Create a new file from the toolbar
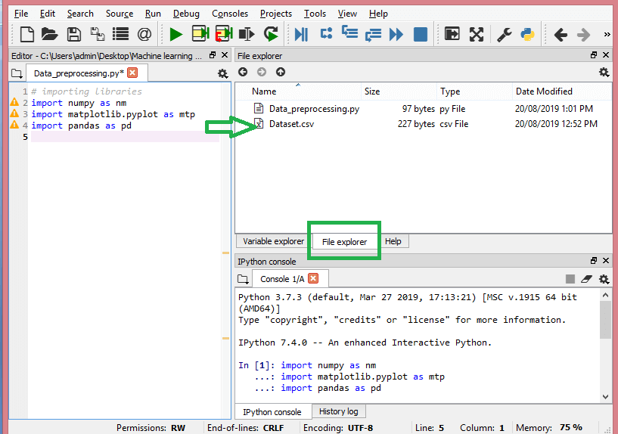Viewport: 618px width, 434px height. [27, 34]
